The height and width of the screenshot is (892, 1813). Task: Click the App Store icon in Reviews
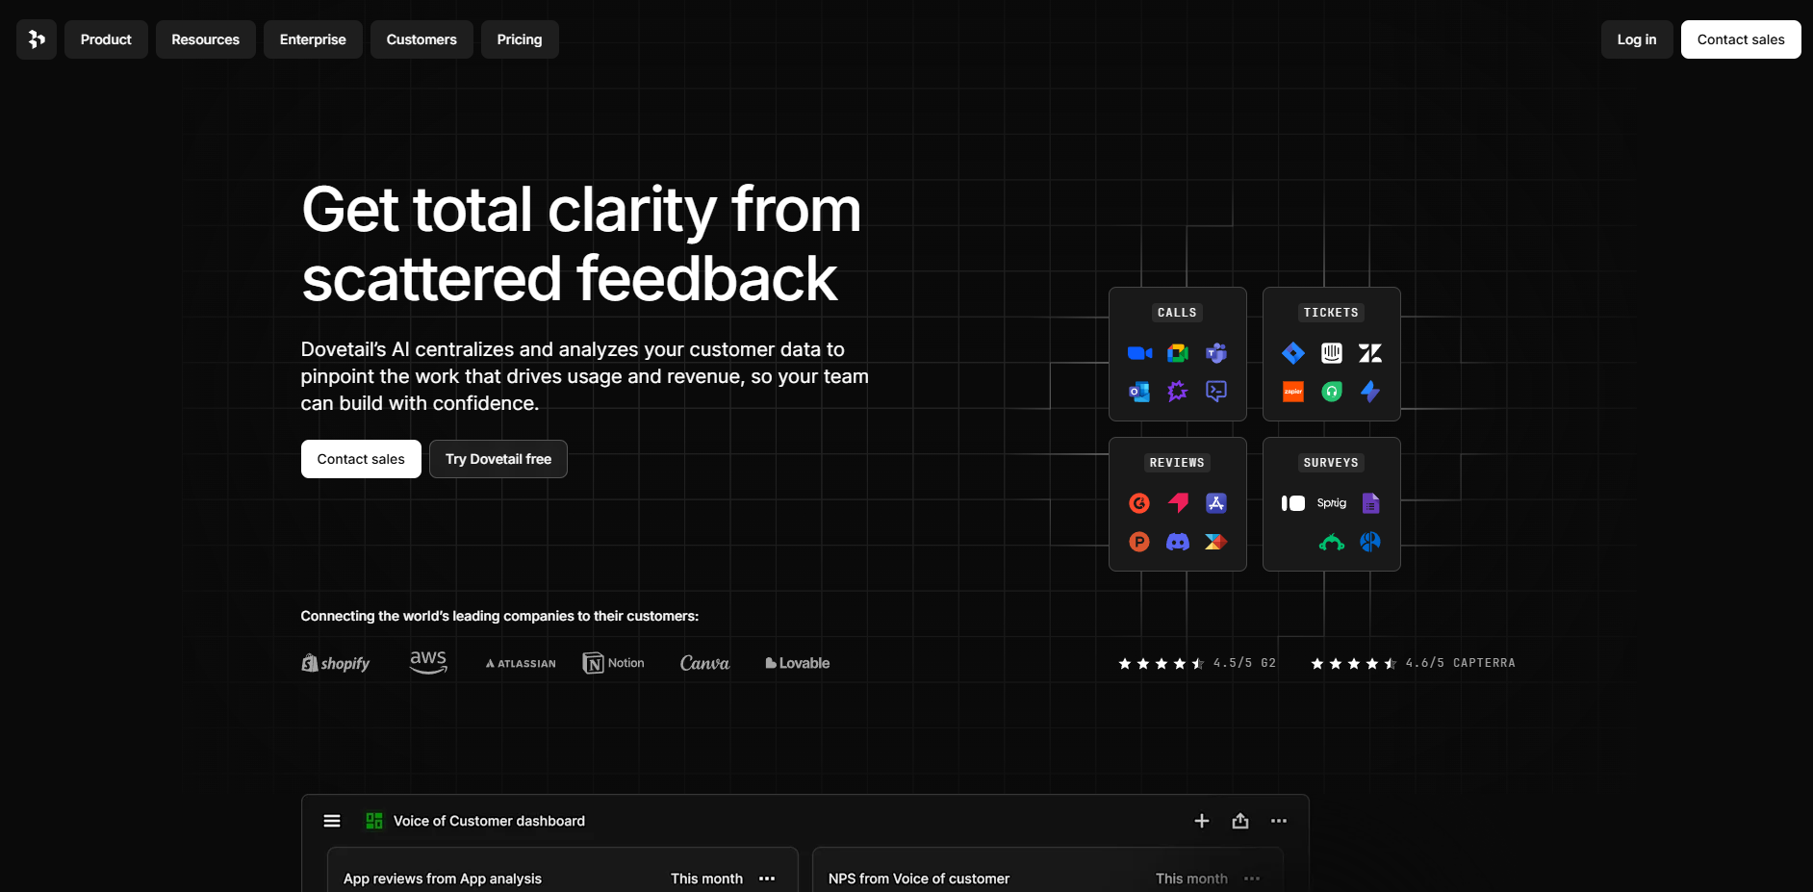[x=1216, y=503]
